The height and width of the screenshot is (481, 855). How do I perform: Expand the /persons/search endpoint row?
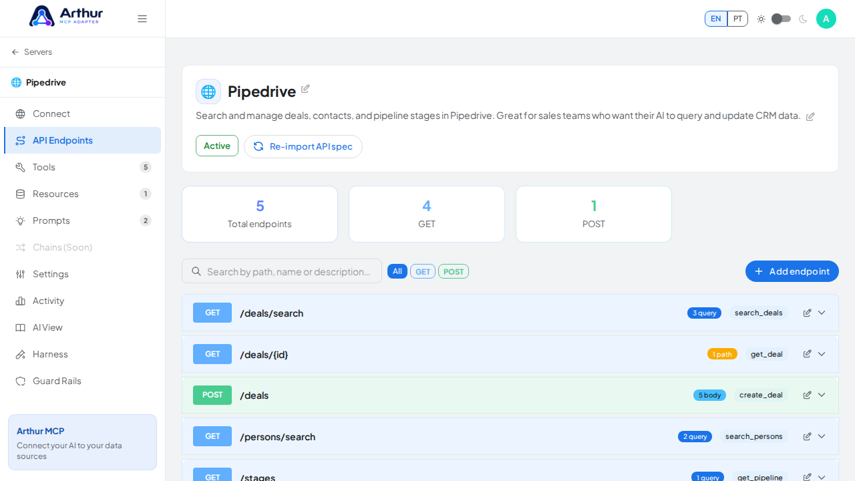[822, 436]
